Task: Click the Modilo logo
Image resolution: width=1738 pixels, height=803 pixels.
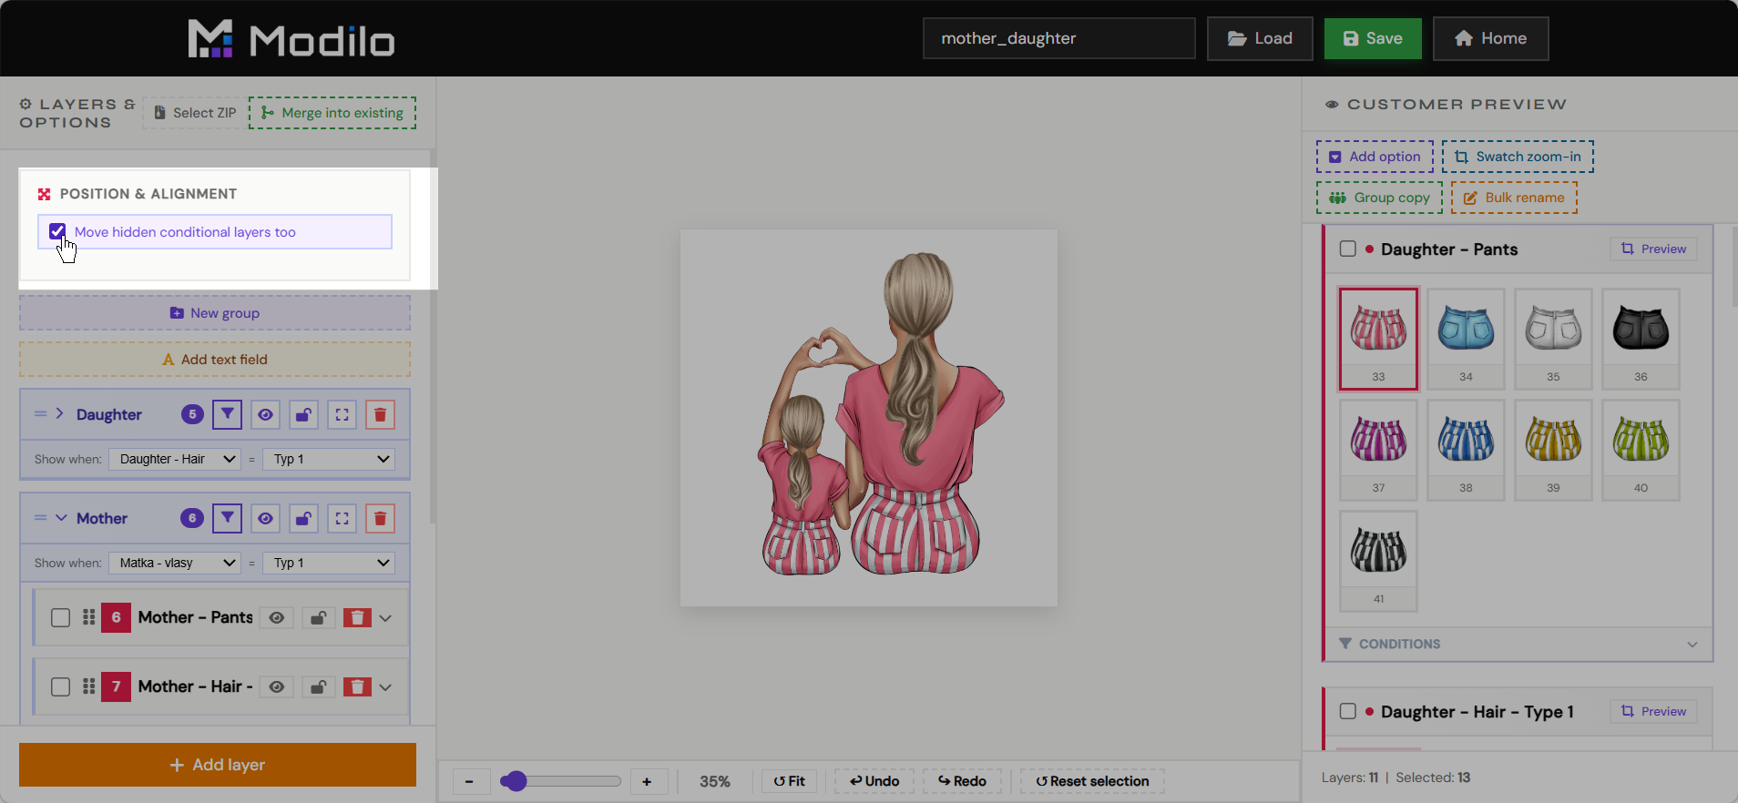Action: [x=291, y=39]
